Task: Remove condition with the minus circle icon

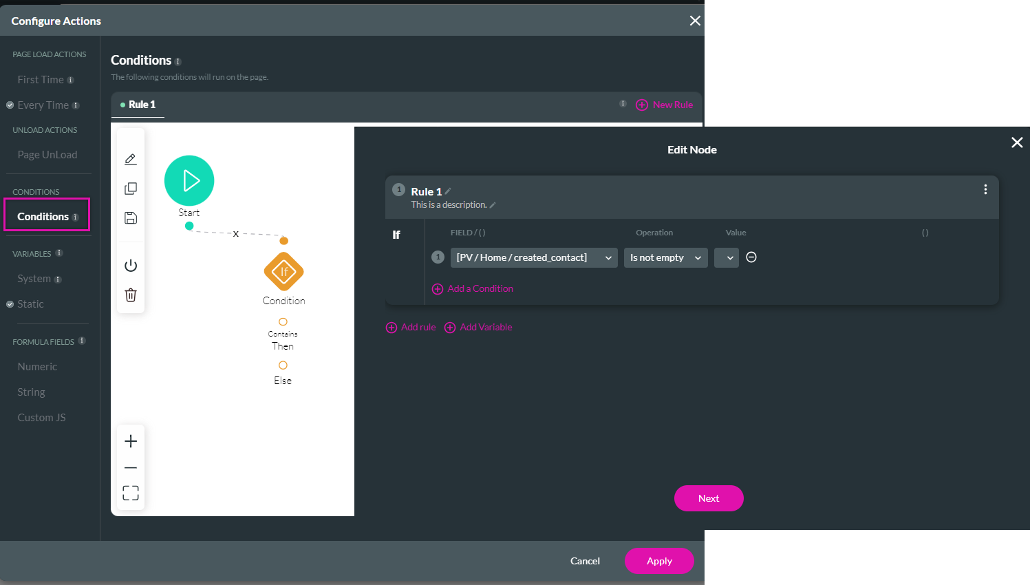Action: click(751, 257)
